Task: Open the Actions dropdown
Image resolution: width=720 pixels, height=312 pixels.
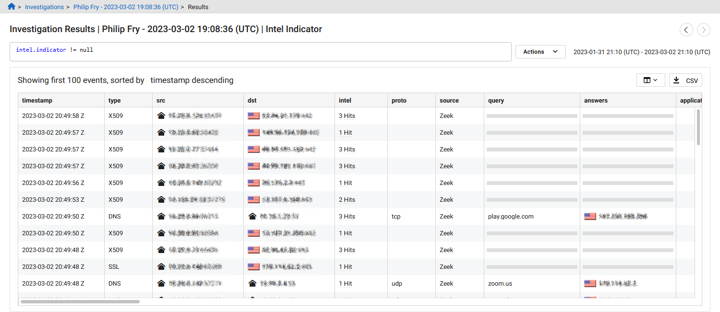Action: (540, 51)
